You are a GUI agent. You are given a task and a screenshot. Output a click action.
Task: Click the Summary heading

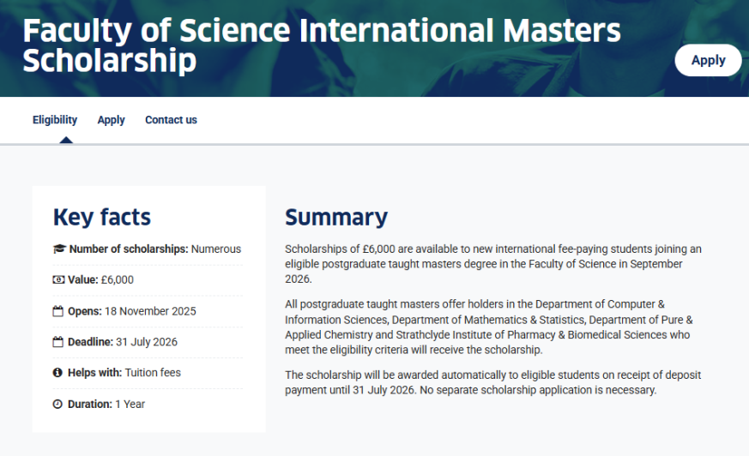click(x=336, y=217)
